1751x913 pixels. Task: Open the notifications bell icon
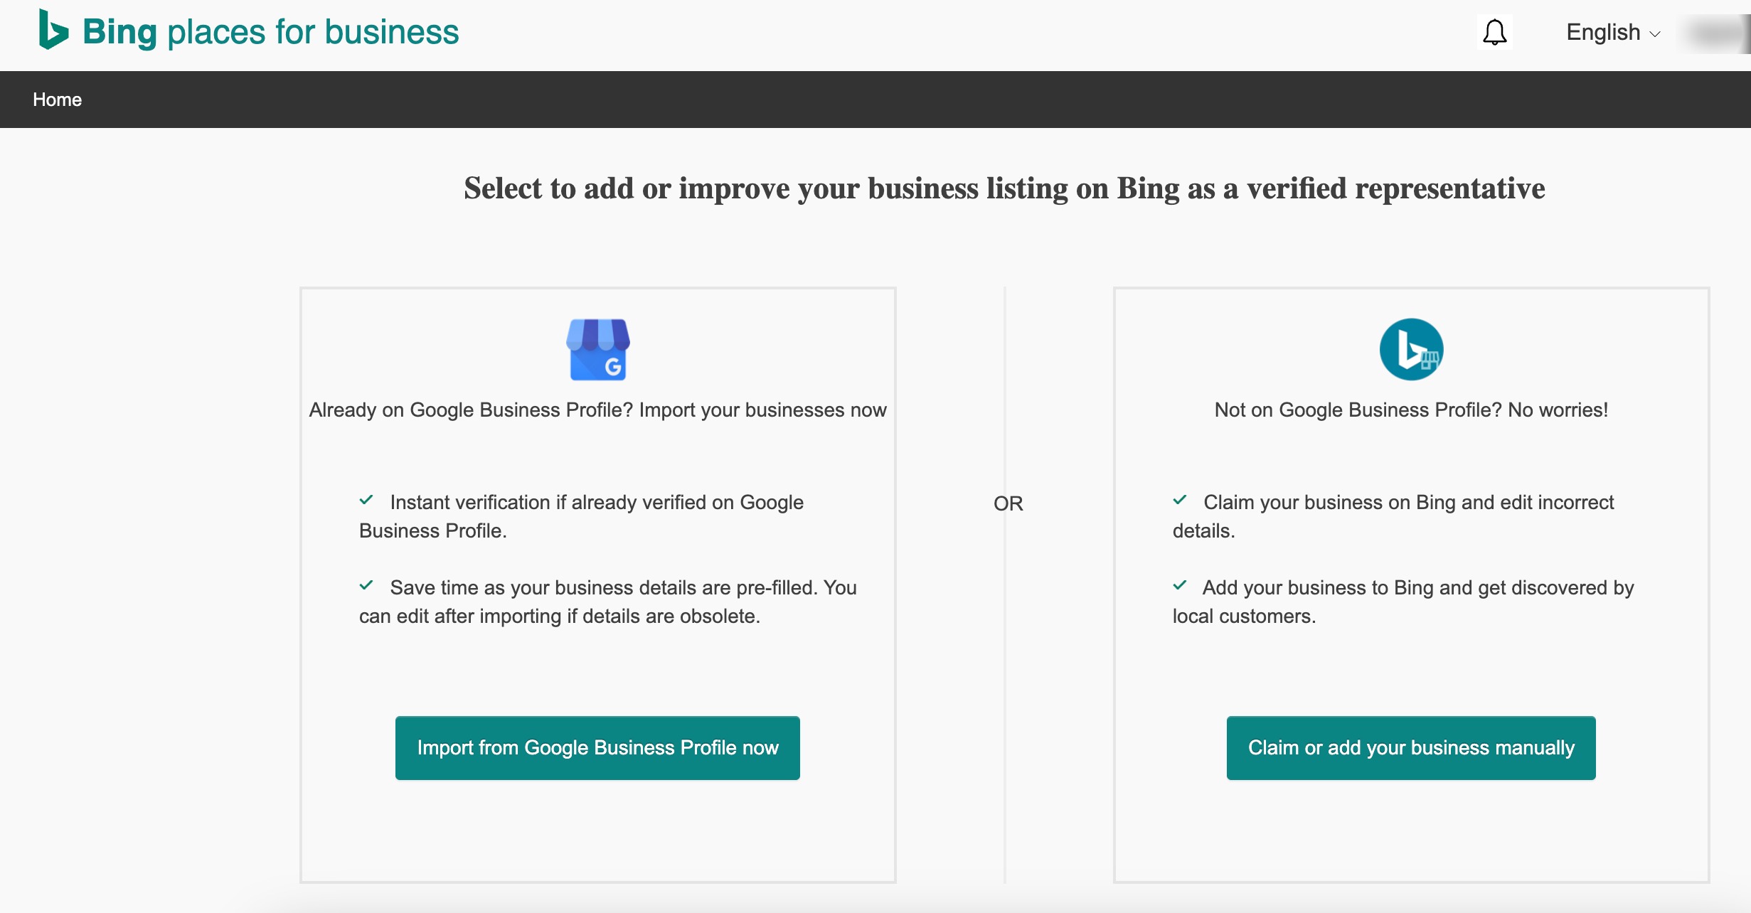pyautogui.click(x=1494, y=33)
